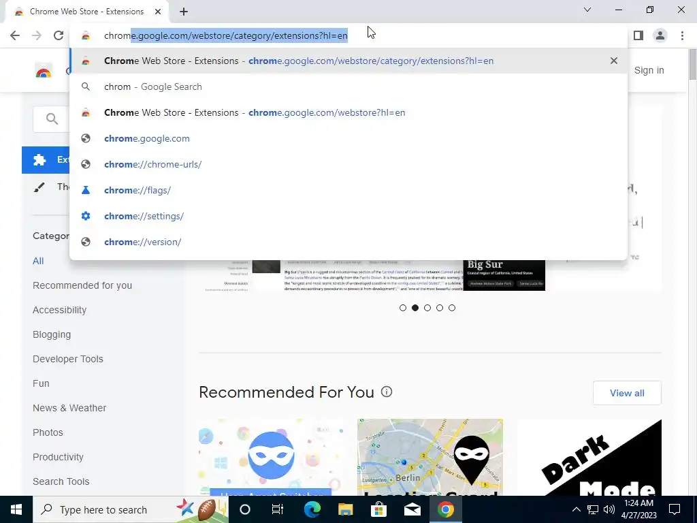Open the Berlin map extension thumbnail
Screen dimensions: 697x523
430,457
